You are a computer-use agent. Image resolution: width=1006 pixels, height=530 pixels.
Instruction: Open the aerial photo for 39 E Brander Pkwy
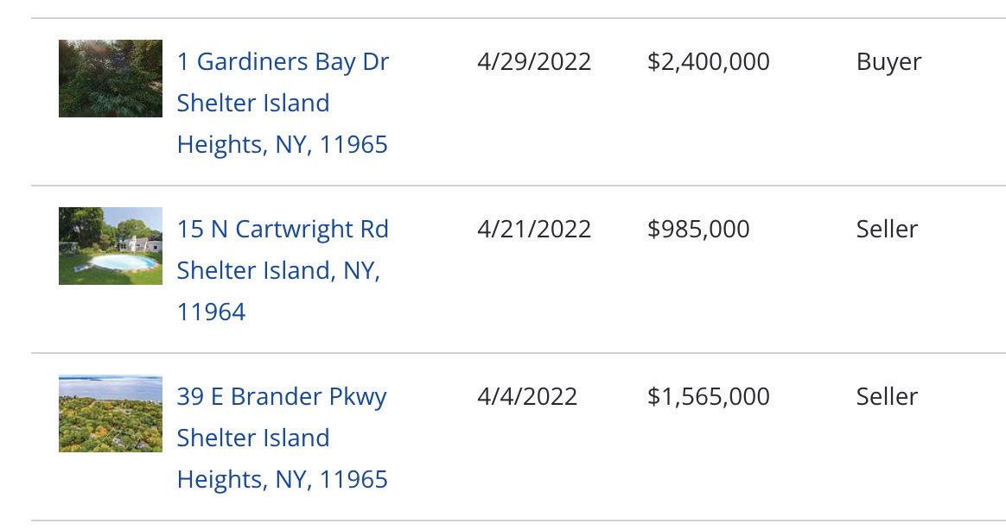pyautogui.click(x=111, y=413)
